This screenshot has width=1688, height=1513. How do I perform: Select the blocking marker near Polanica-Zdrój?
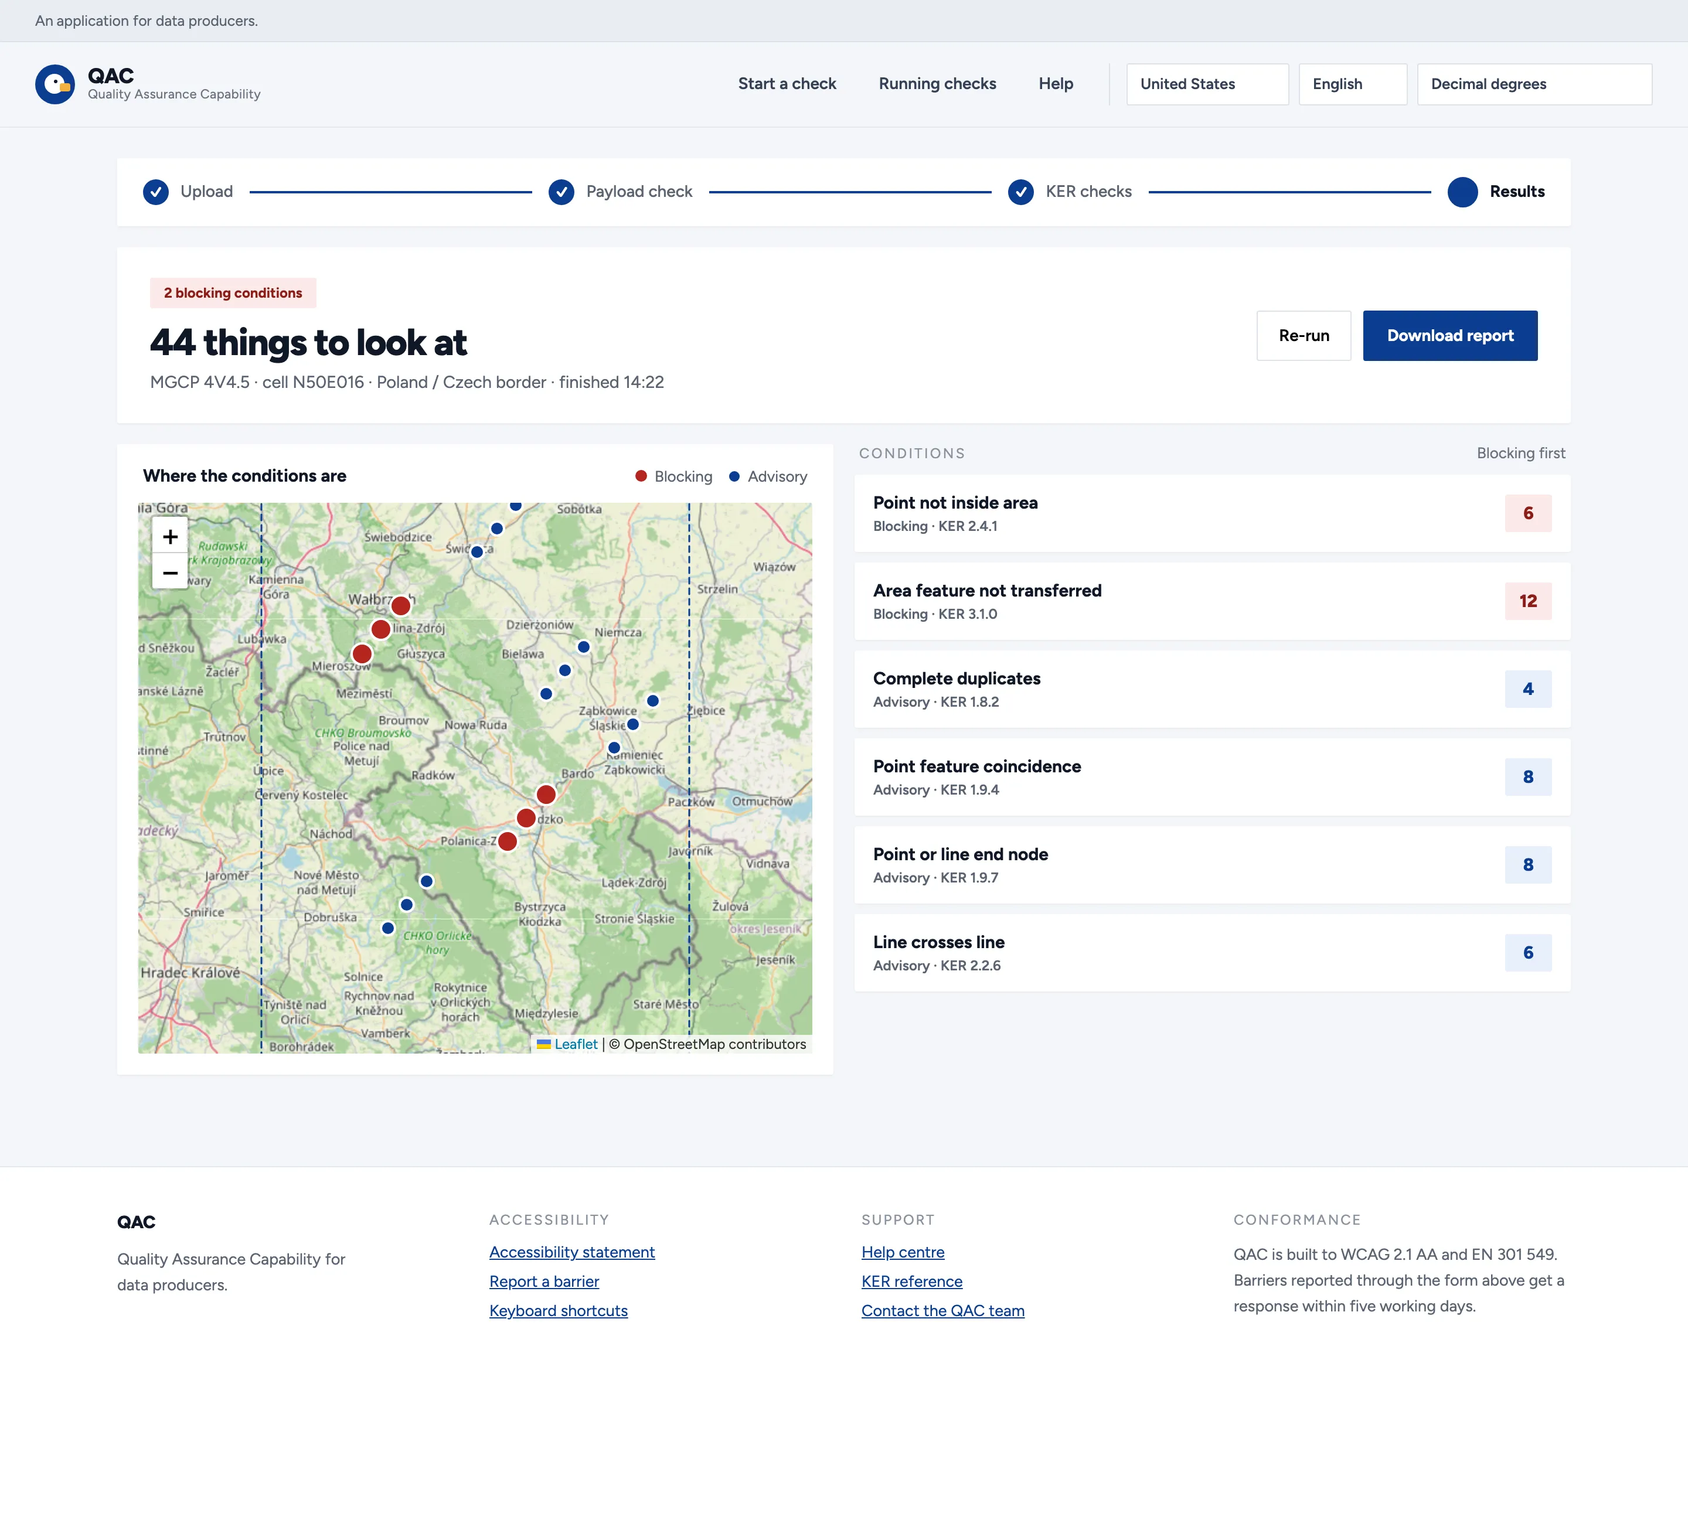[507, 841]
